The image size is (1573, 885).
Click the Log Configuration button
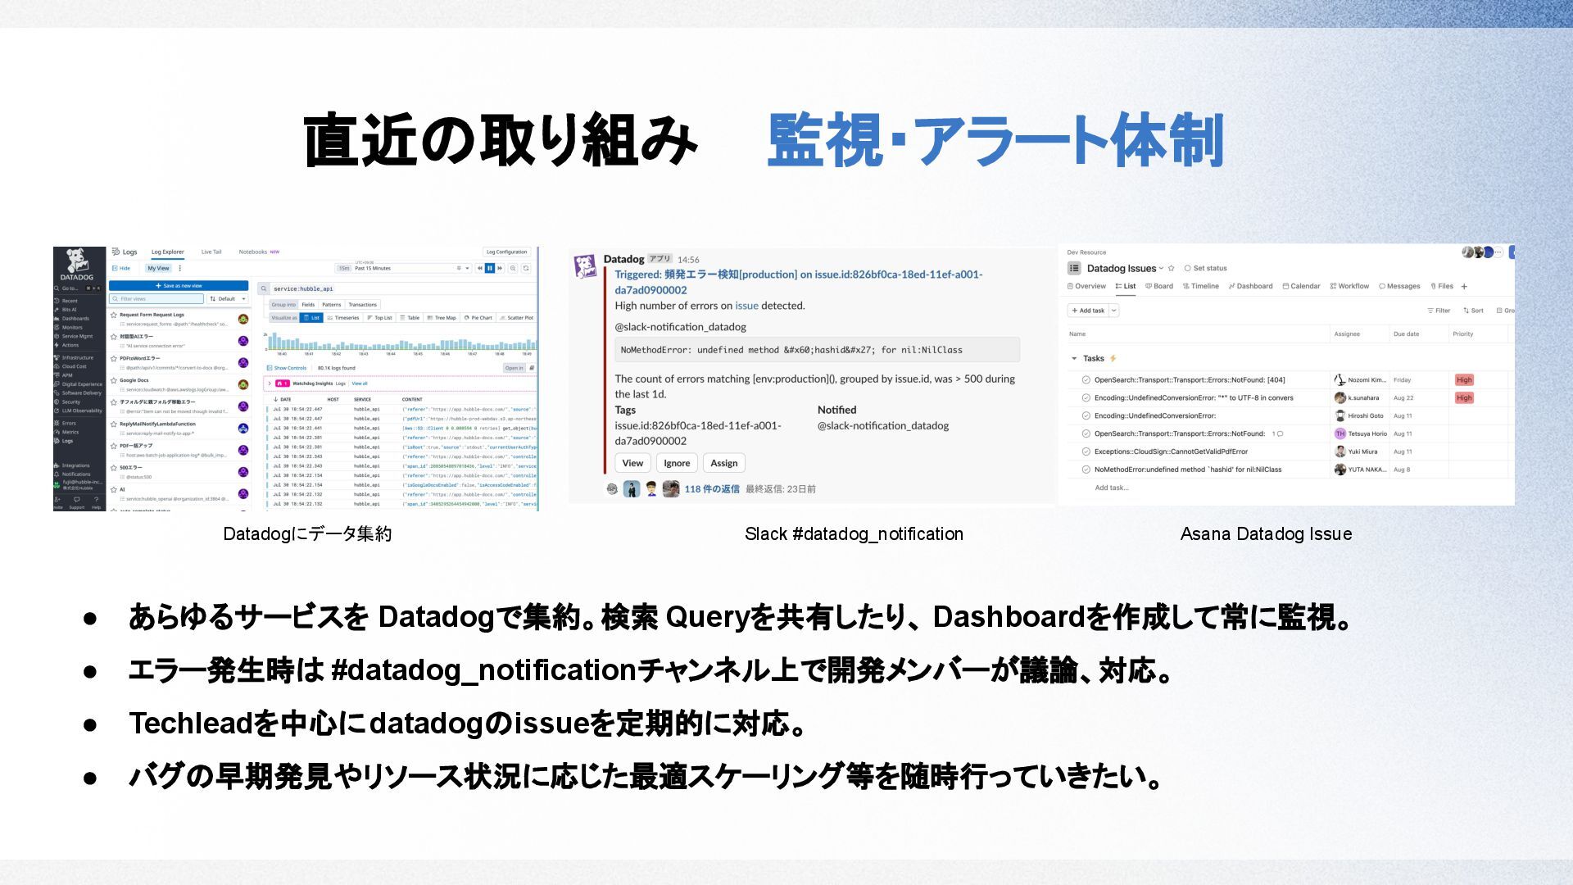click(507, 252)
